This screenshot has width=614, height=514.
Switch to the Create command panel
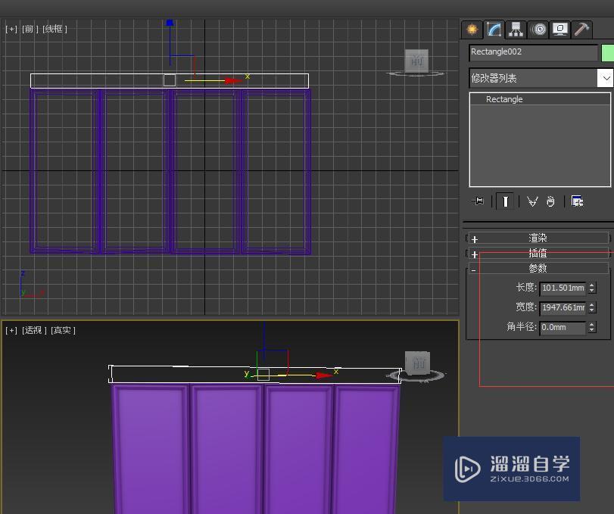point(471,30)
